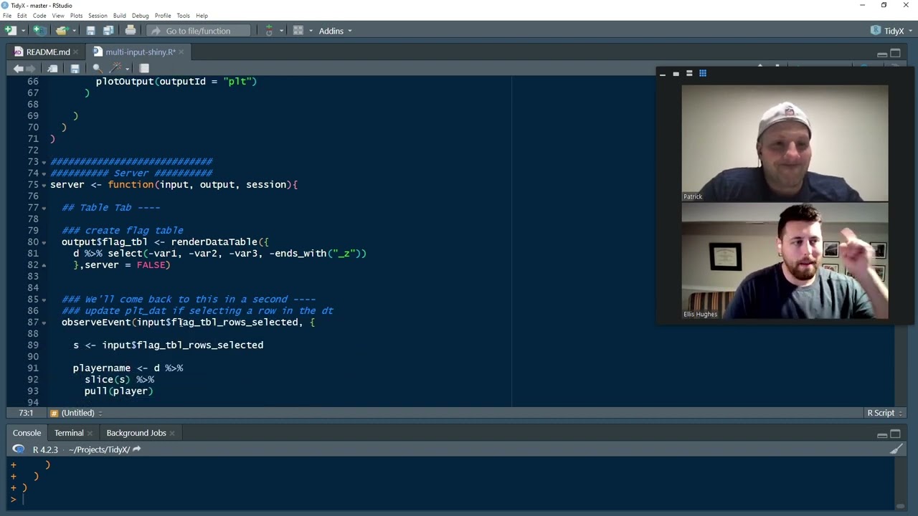Click the view current directory arrow icon
The image size is (918, 516).
tap(136, 449)
